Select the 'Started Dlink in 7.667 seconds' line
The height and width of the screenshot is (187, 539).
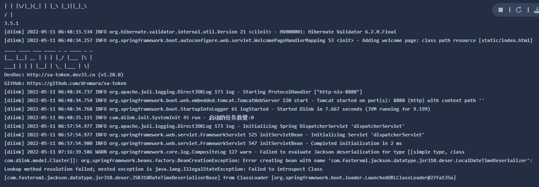click(x=217, y=109)
